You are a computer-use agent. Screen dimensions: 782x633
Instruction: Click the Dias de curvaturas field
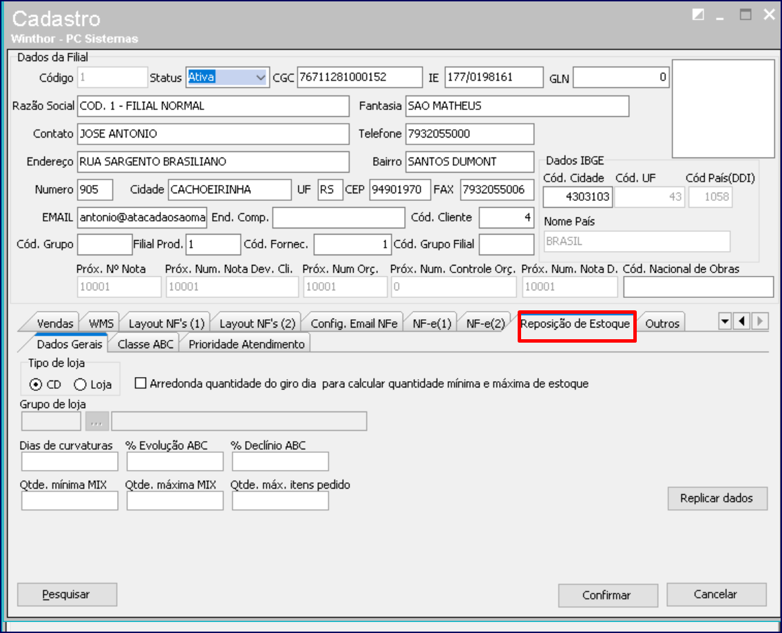70,462
